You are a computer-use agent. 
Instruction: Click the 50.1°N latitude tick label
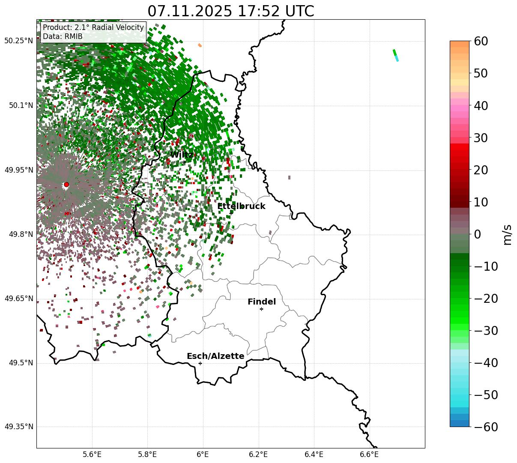(x=21, y=105)
